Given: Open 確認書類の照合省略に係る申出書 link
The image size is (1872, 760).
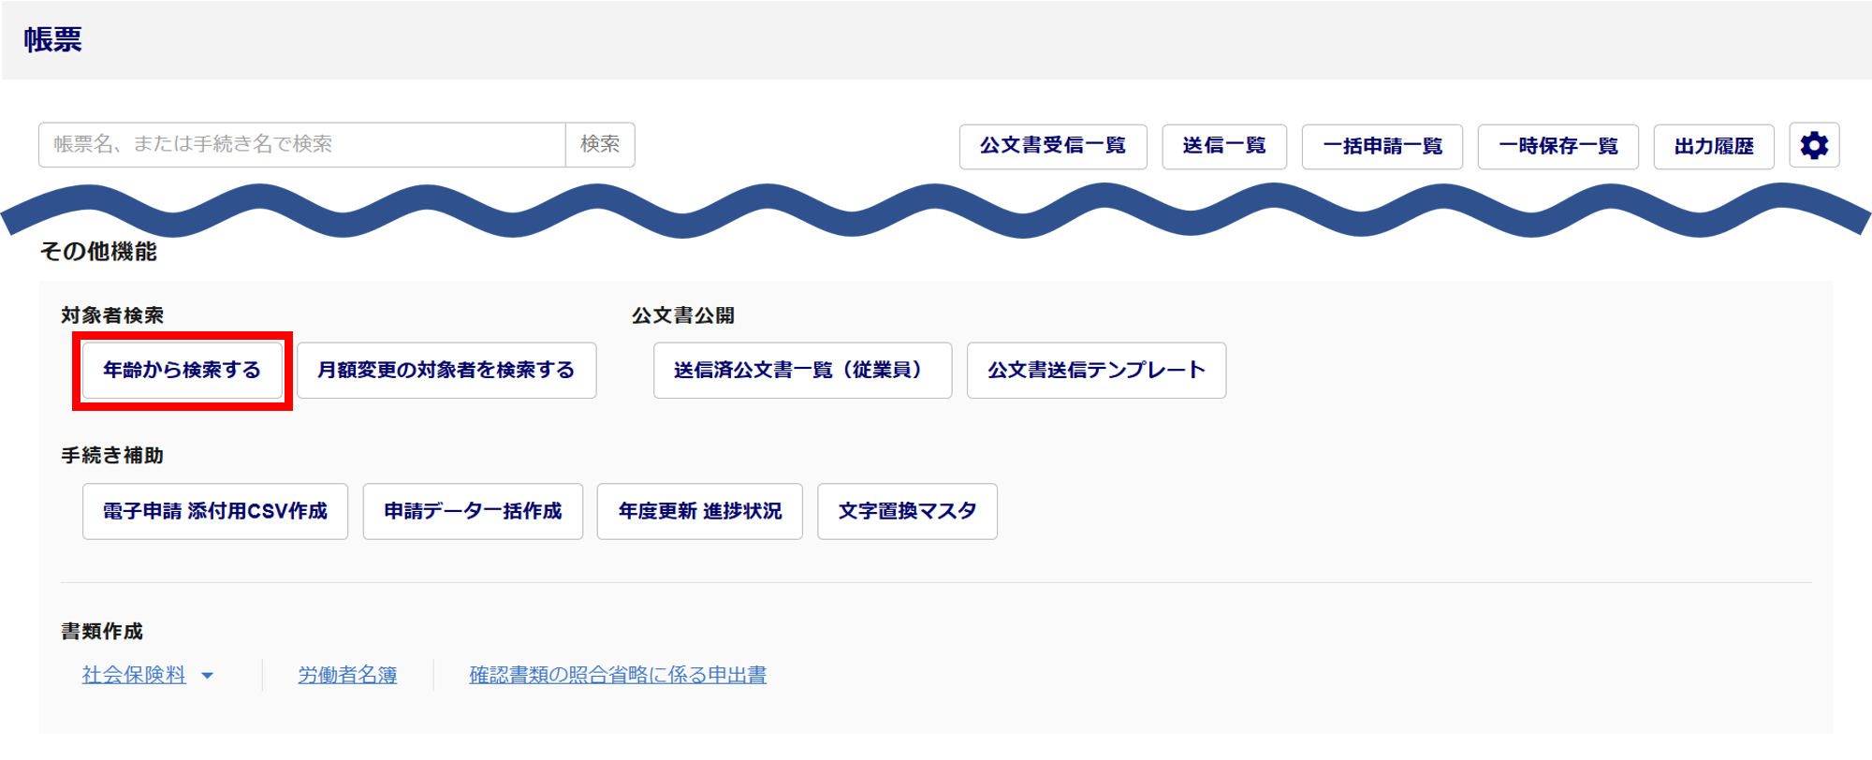Looking at the screenshot, I should 618,675.
